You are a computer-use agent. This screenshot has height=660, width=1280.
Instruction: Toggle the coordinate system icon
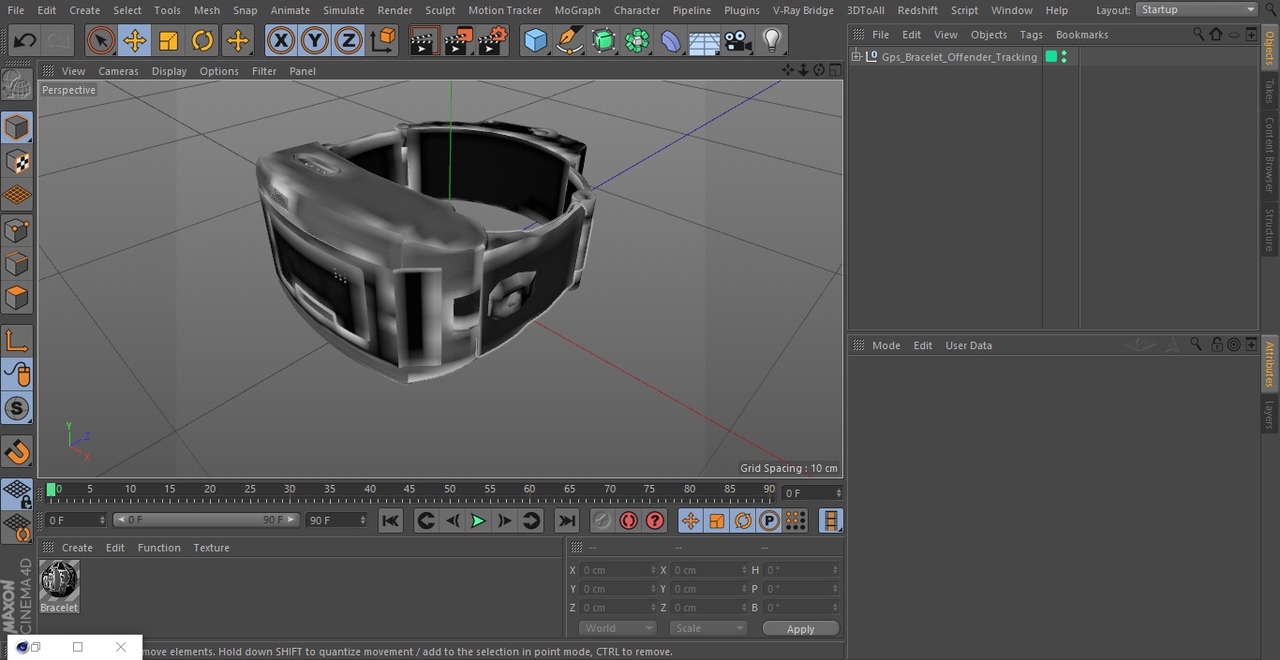[383, 40]
